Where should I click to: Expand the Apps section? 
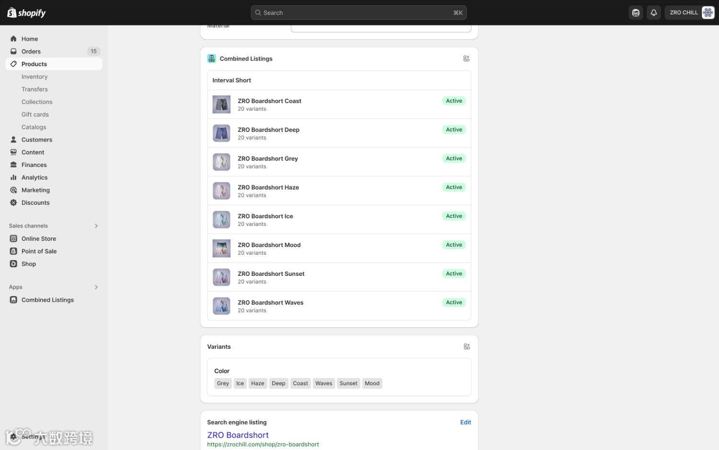pos(96,287)
